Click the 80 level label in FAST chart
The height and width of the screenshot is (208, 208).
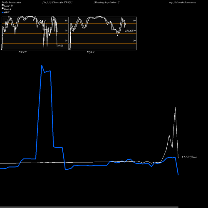pyautogui.click(x=66, y=20)
